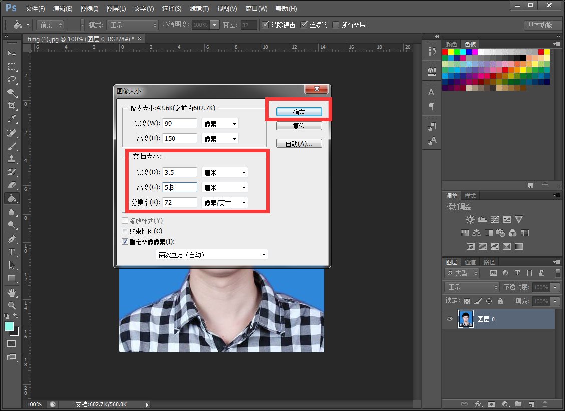The image size is (565, 411).
Task: Uncheck the 重定图像像素 checkbox
Action: (125, 241)
